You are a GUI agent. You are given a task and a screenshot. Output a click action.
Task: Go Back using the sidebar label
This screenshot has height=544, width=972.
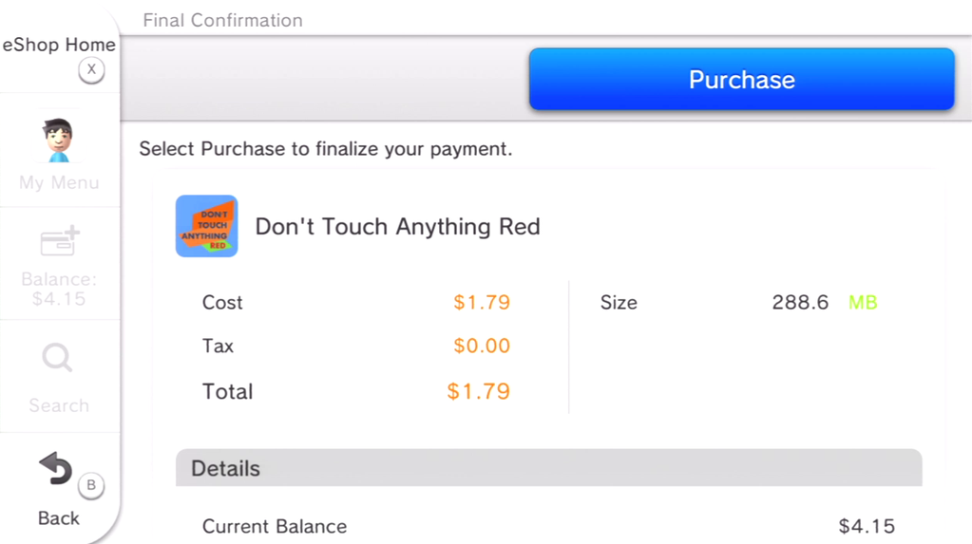(x=59, y=518)
